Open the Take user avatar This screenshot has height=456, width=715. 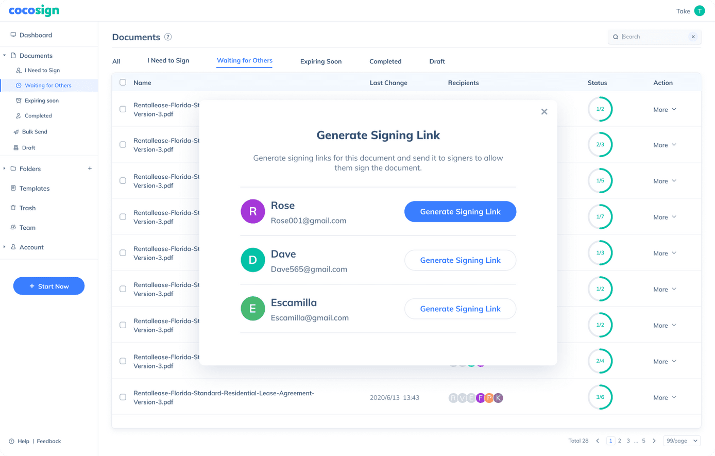(699, 11)
